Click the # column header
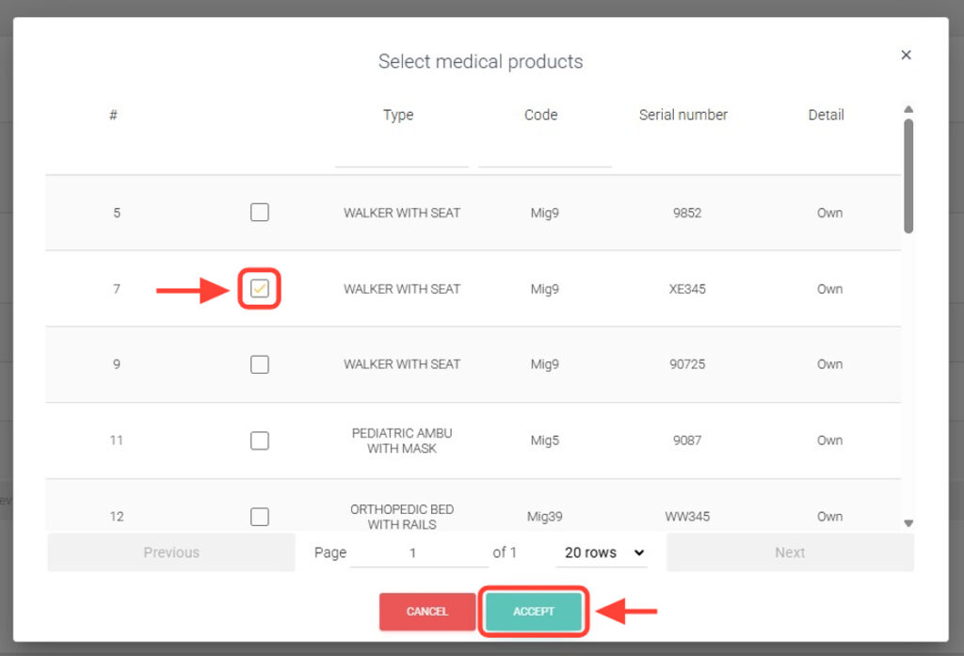The image size is (964, 656). pyautogui.click(x=113, y=115)
